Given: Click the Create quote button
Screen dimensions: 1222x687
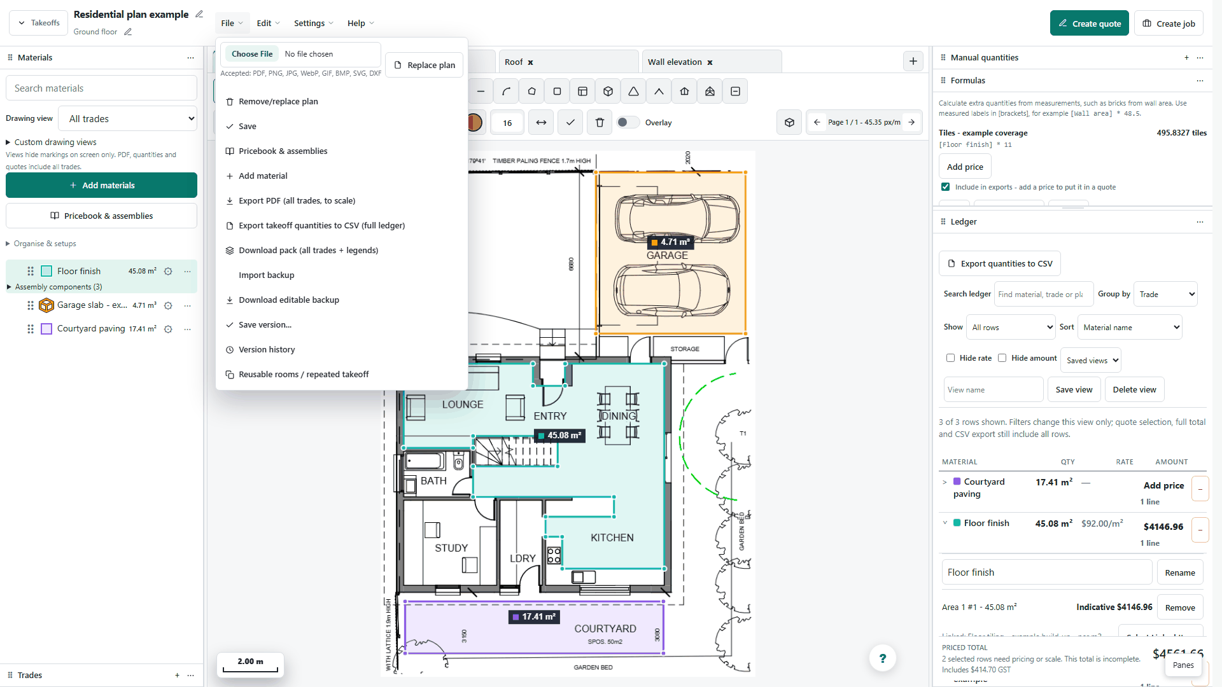Looking at the screenshot, I should click(1089, 24).
